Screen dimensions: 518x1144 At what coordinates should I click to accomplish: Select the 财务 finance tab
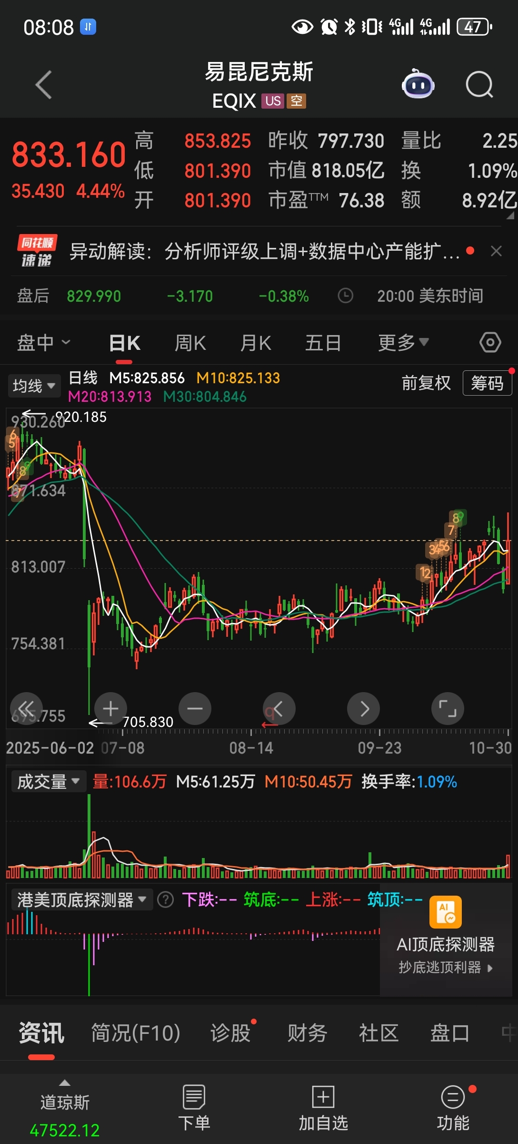tap(307, 1033)
